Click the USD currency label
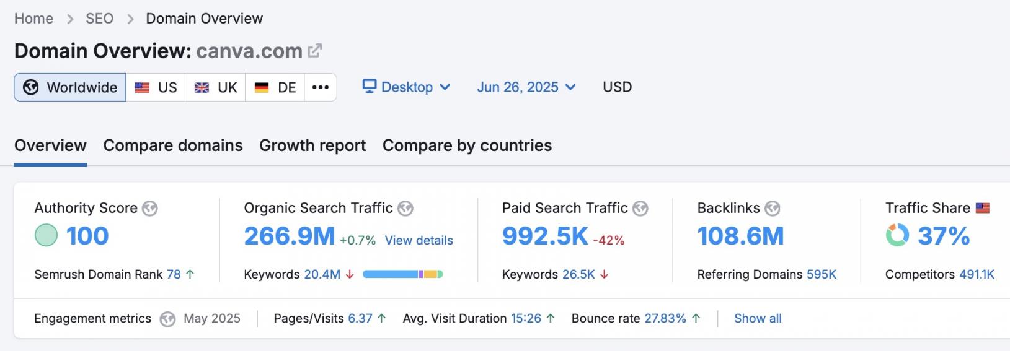 point(618,87)
